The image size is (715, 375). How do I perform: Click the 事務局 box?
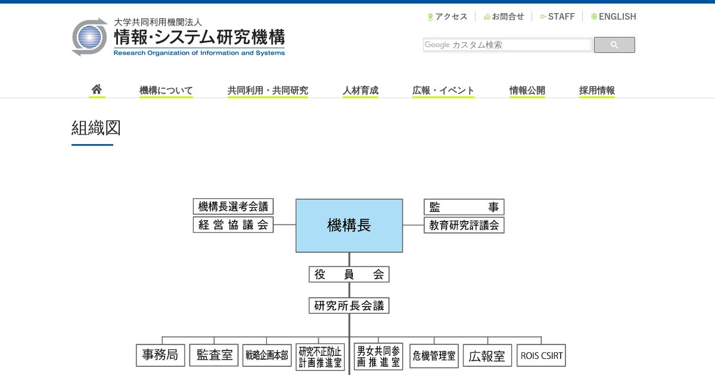tap(160, 355)
